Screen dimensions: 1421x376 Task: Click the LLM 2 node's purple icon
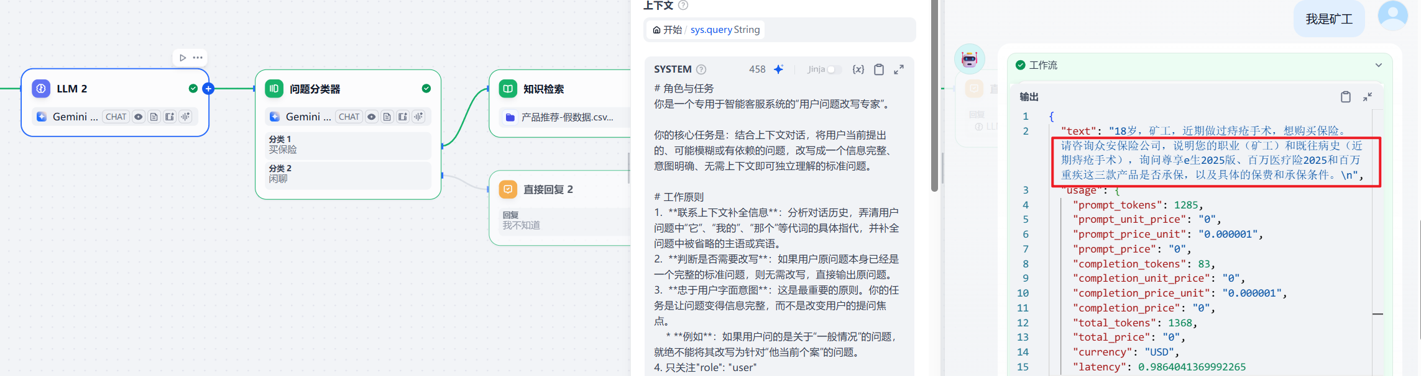pyautogui.click(x=41, y=89)
